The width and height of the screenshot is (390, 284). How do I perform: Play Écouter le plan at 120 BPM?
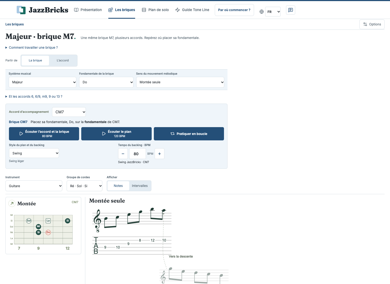coord(116,134)
